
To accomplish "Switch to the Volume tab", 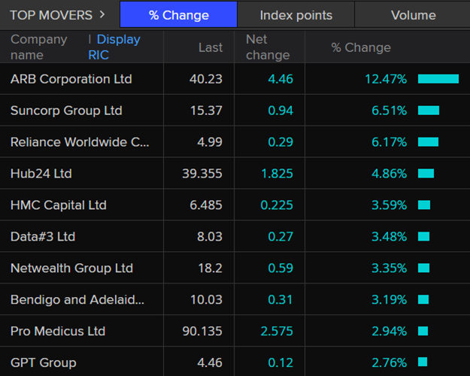I will [x=413, y=15].
